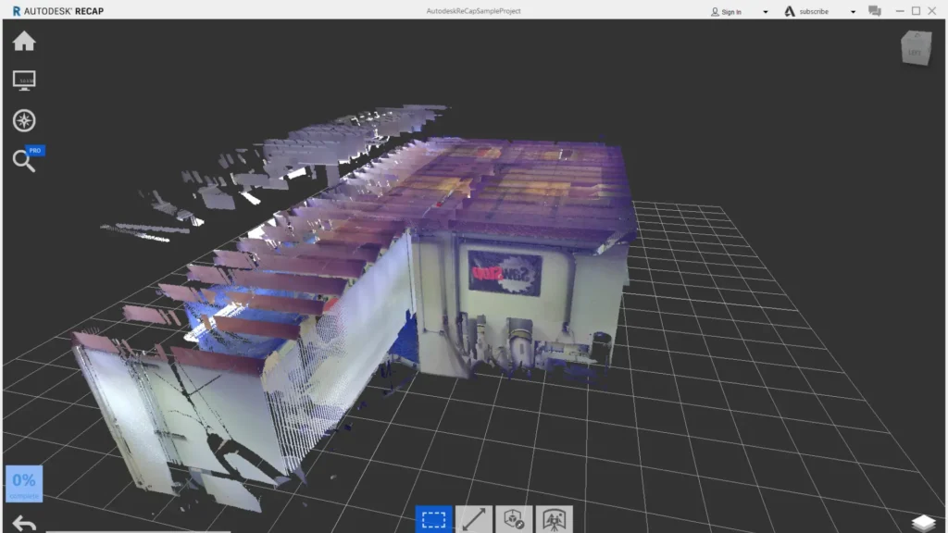The image size is (948, 533).
Task: Activate the window selection tool
Action: [434, 518]
